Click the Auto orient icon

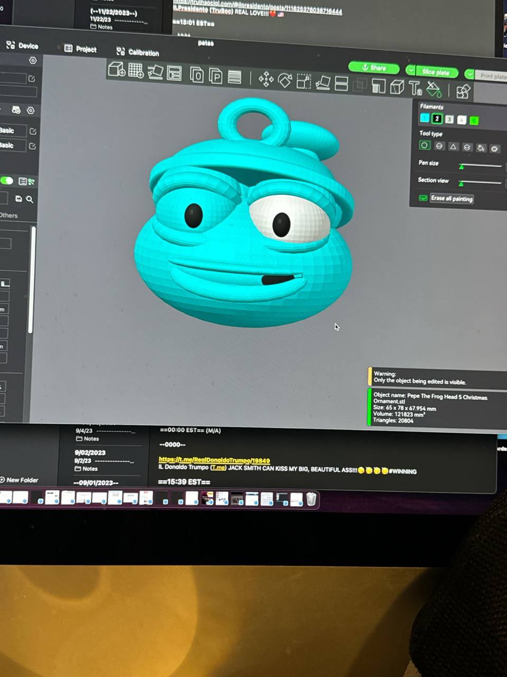coord(155,72)
